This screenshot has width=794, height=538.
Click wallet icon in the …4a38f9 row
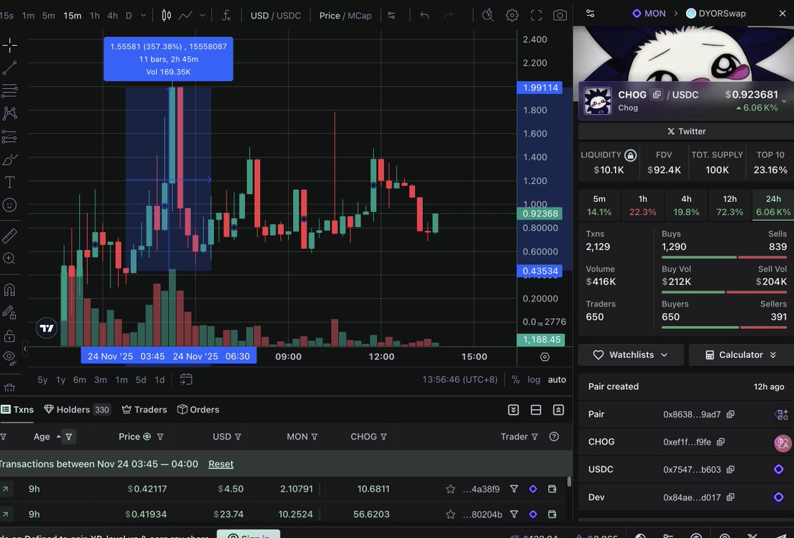point(552,489)
